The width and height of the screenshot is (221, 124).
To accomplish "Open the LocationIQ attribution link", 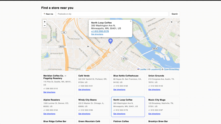I will click(156, 69).
